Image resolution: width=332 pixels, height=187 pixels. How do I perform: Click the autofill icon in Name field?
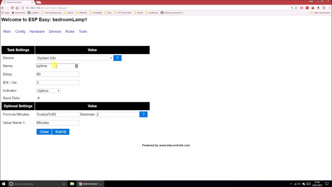coord(76,66)
